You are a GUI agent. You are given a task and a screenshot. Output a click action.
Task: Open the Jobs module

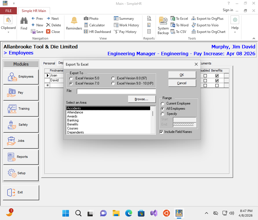(21, 141)
